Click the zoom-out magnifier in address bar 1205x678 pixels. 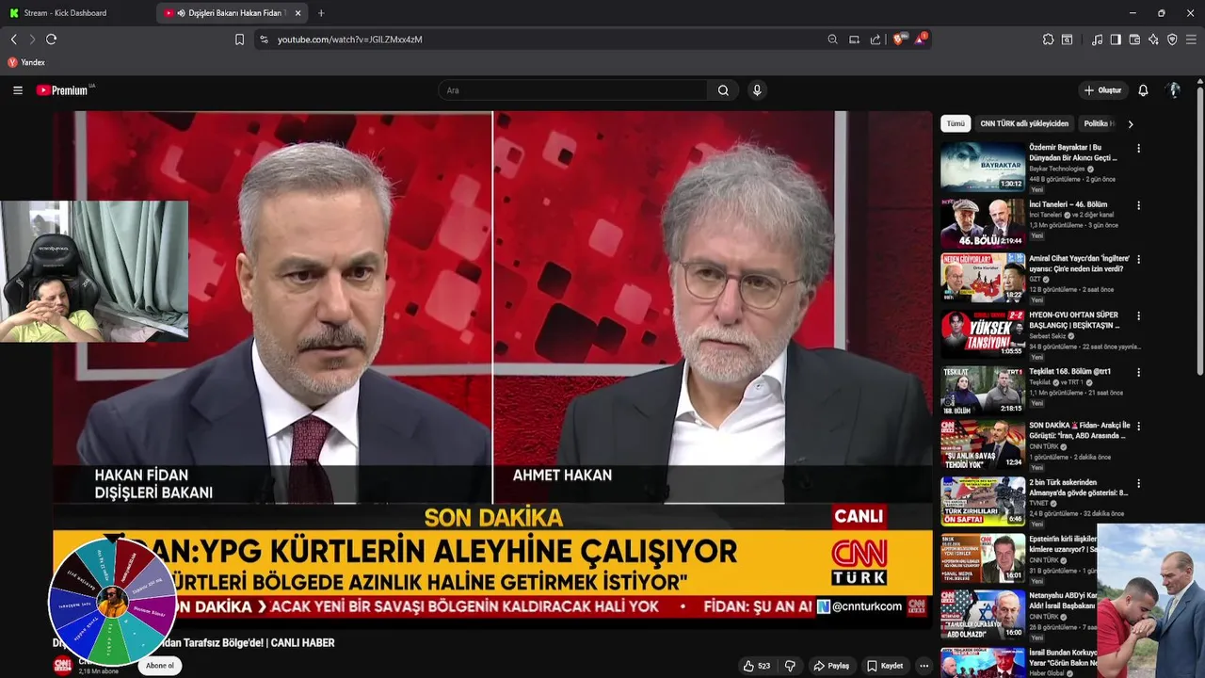832,40
